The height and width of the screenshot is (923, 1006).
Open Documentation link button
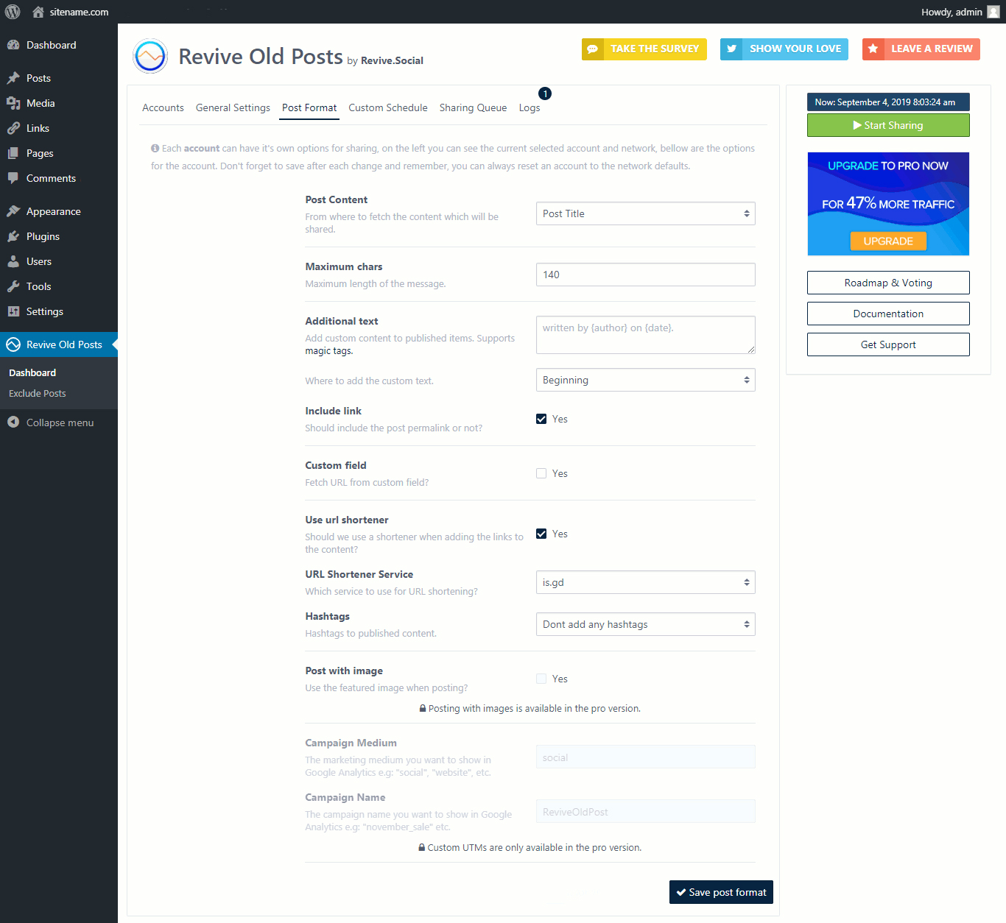click(x=888, y=314)
